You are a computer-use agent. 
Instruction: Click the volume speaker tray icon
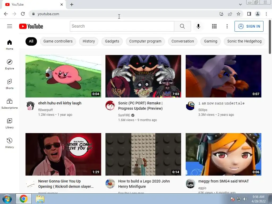[245, 199]
